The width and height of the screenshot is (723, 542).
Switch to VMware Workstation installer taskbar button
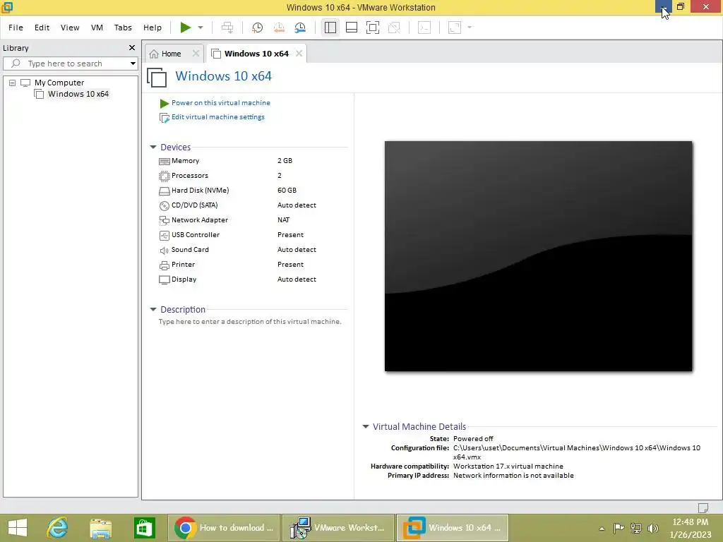click(x=338, y=528)
